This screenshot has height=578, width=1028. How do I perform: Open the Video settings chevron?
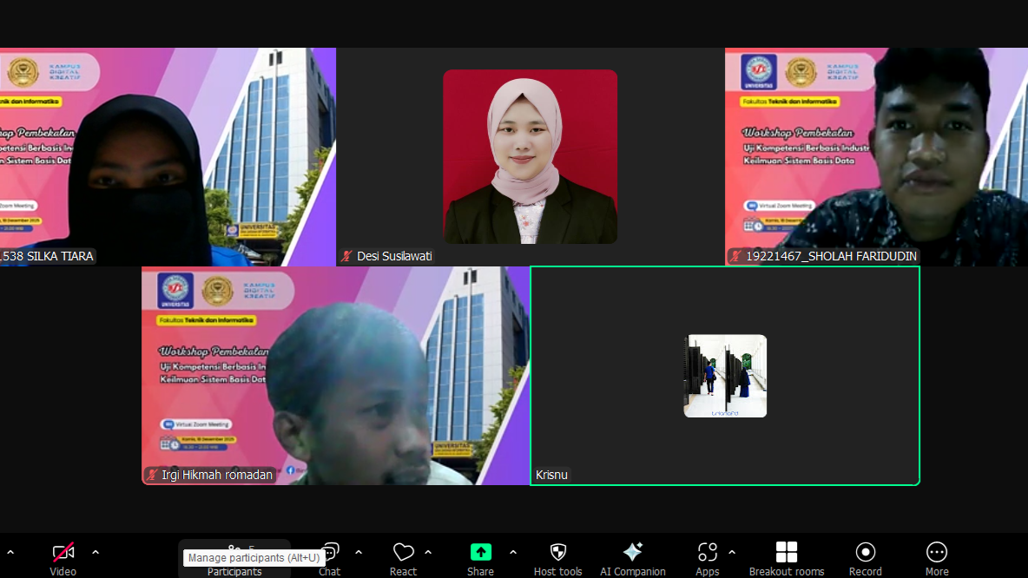(x=96, y=550)
